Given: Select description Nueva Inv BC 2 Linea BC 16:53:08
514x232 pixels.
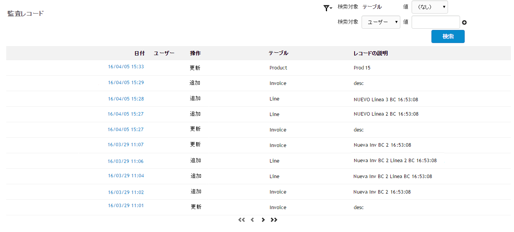Looking at the screenshot, I should point(393,177).
